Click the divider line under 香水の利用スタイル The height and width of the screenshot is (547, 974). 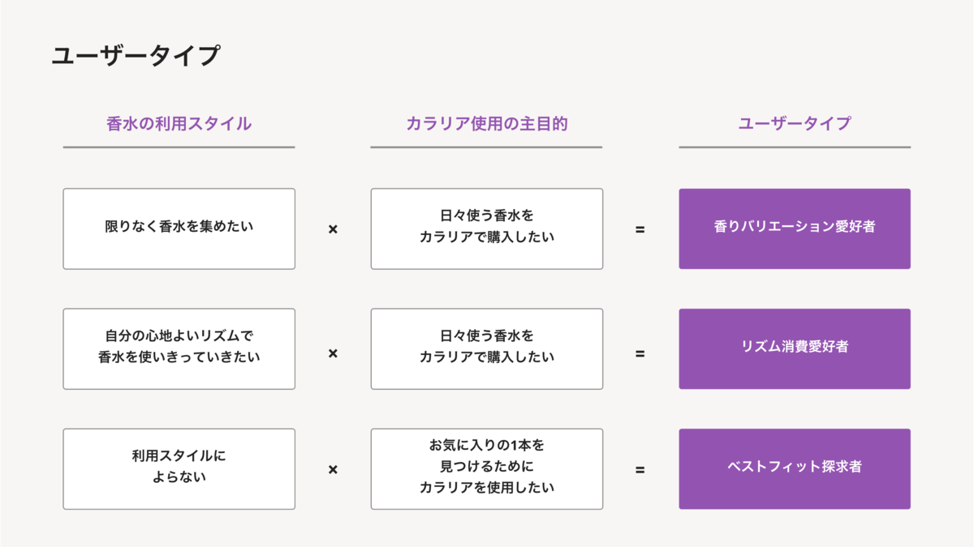pos(179,147)
